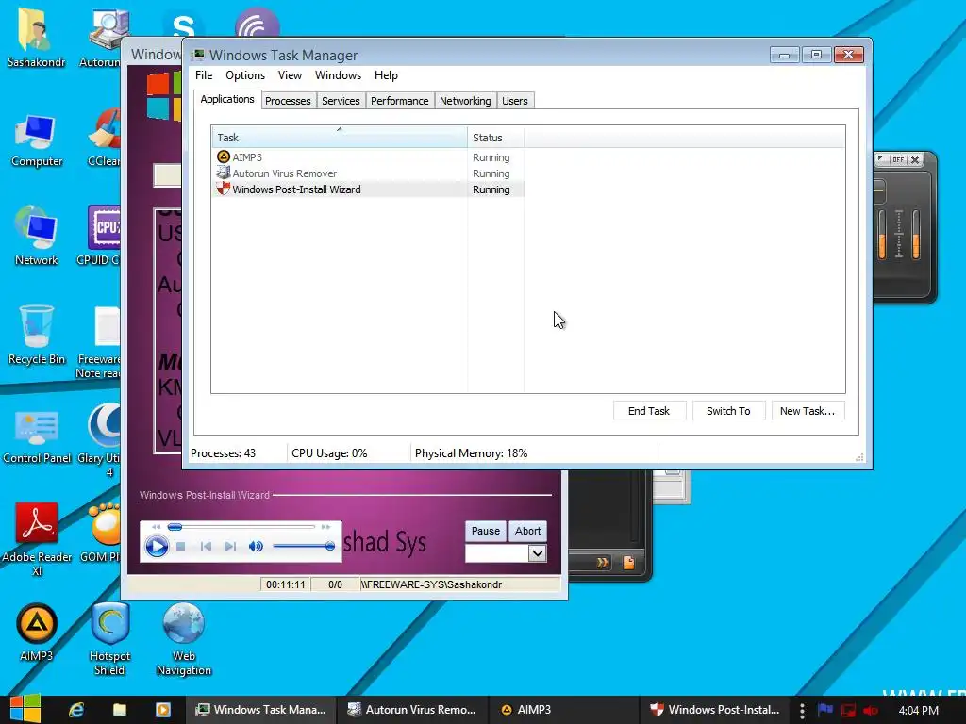
Task: Click the Pause button in wizard
Action: pyautogui.click(x=486, y=531)
